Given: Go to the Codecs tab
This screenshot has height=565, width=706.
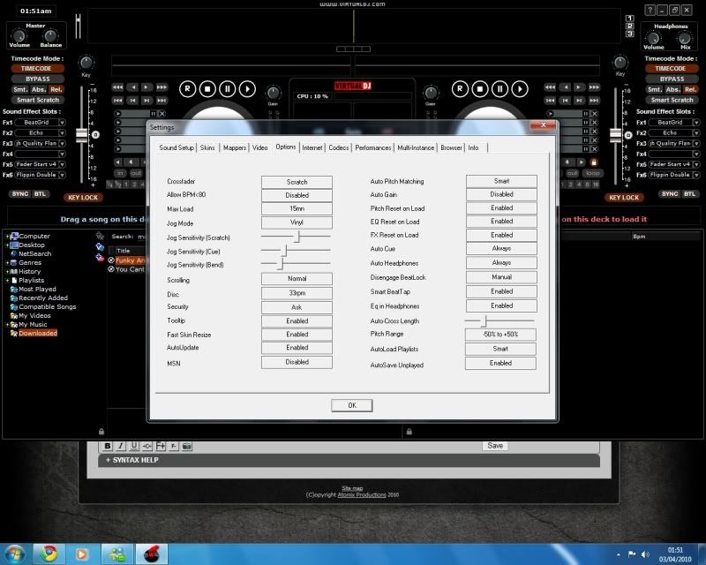Looking at the screenshot, I should pyautogui.click(x=339, y=147).
